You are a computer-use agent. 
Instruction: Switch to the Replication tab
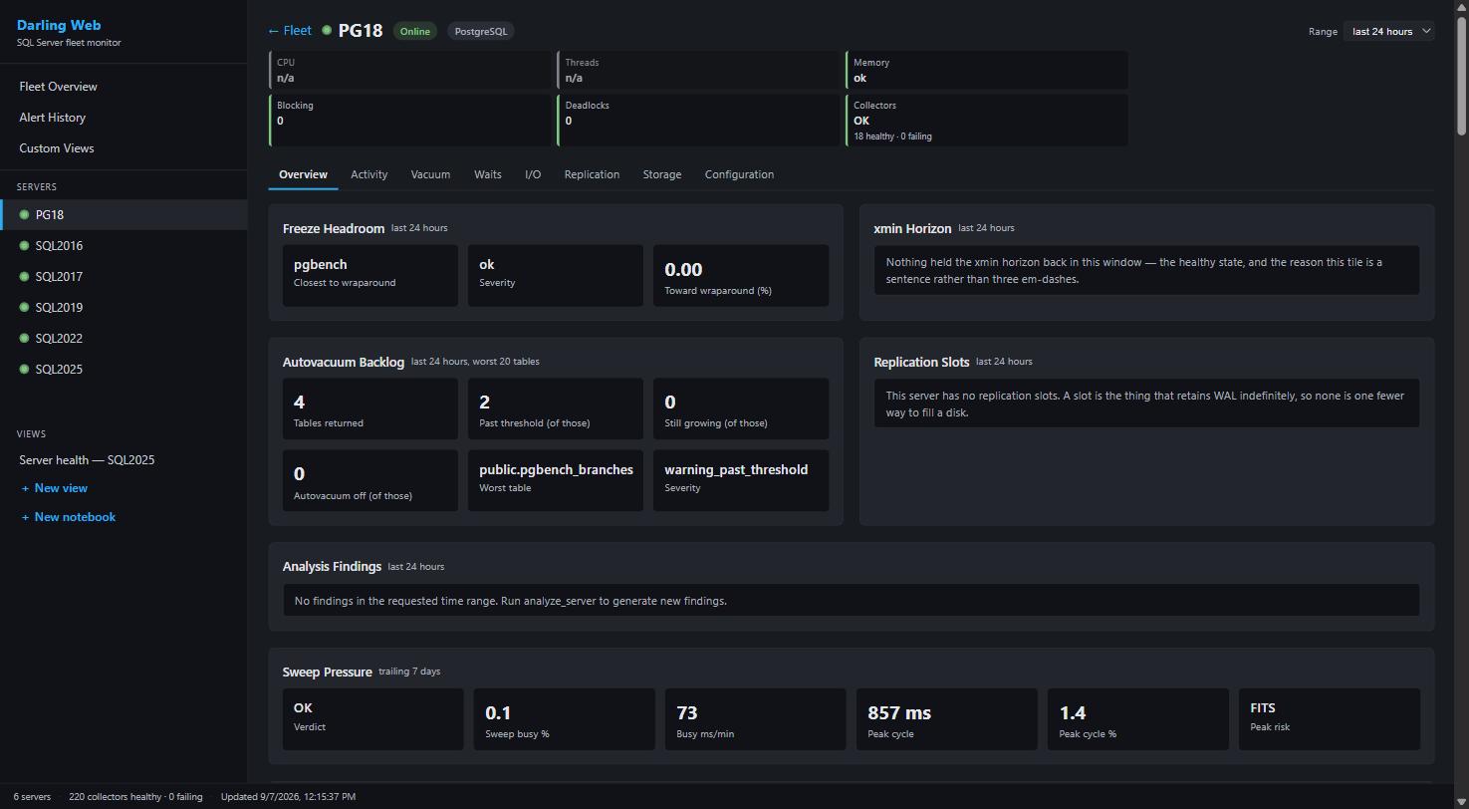592,174
